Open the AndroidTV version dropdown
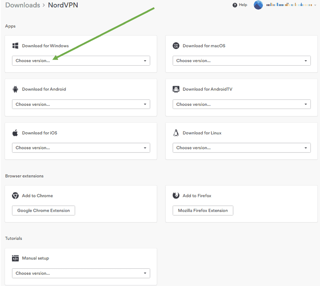 tap(242, 104)
